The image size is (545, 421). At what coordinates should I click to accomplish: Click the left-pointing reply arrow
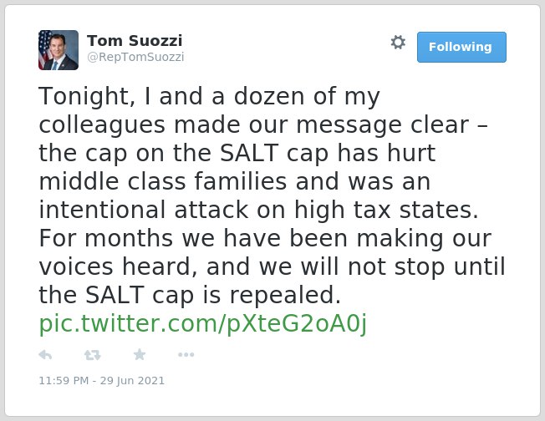pos(45,355)
